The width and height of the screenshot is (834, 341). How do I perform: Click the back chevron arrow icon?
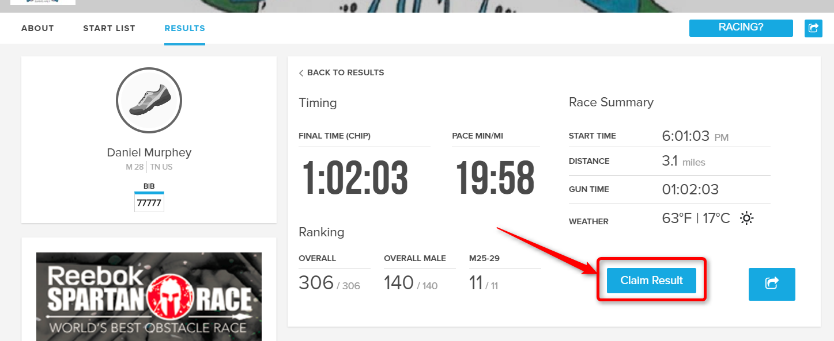301,73
